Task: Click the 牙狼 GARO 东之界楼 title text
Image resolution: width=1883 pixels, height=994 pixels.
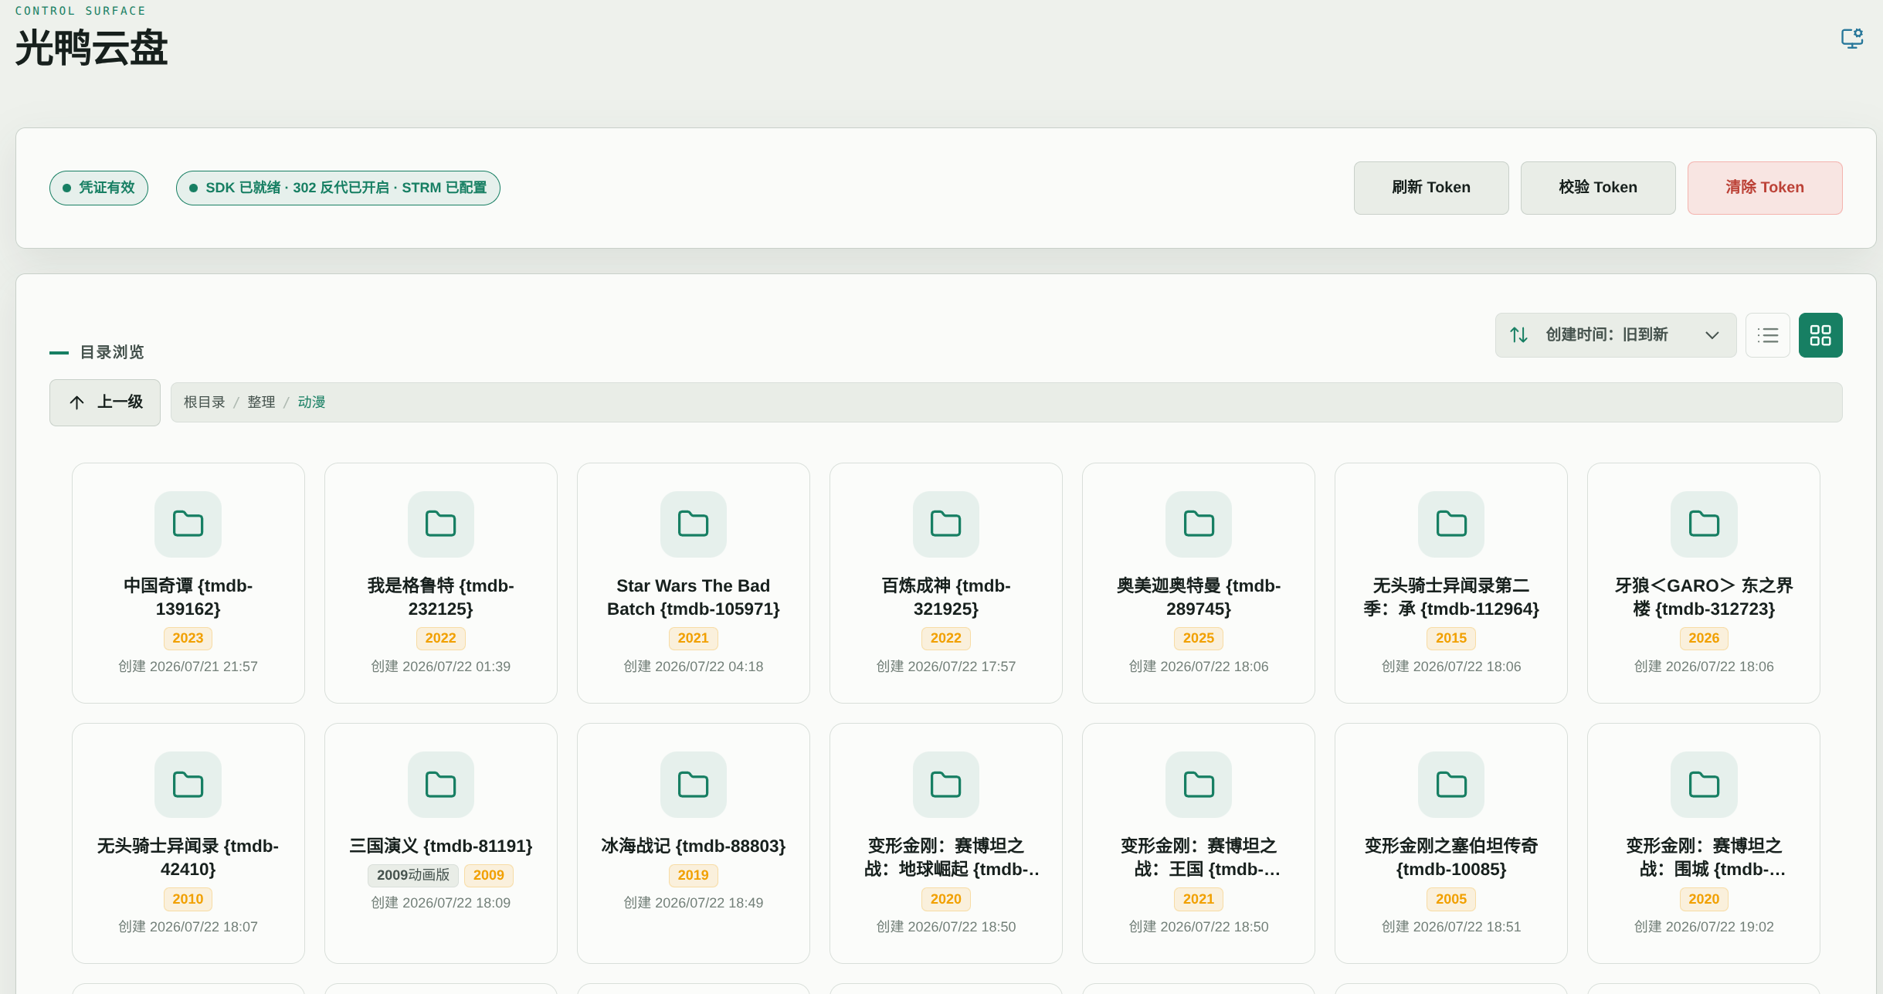Action: [x=1704, y=597]
